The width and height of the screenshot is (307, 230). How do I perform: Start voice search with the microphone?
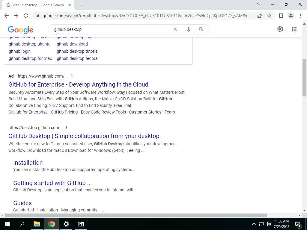click(x=189, y=29)
